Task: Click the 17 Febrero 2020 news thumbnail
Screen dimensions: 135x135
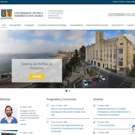Action: click(9, 133)
